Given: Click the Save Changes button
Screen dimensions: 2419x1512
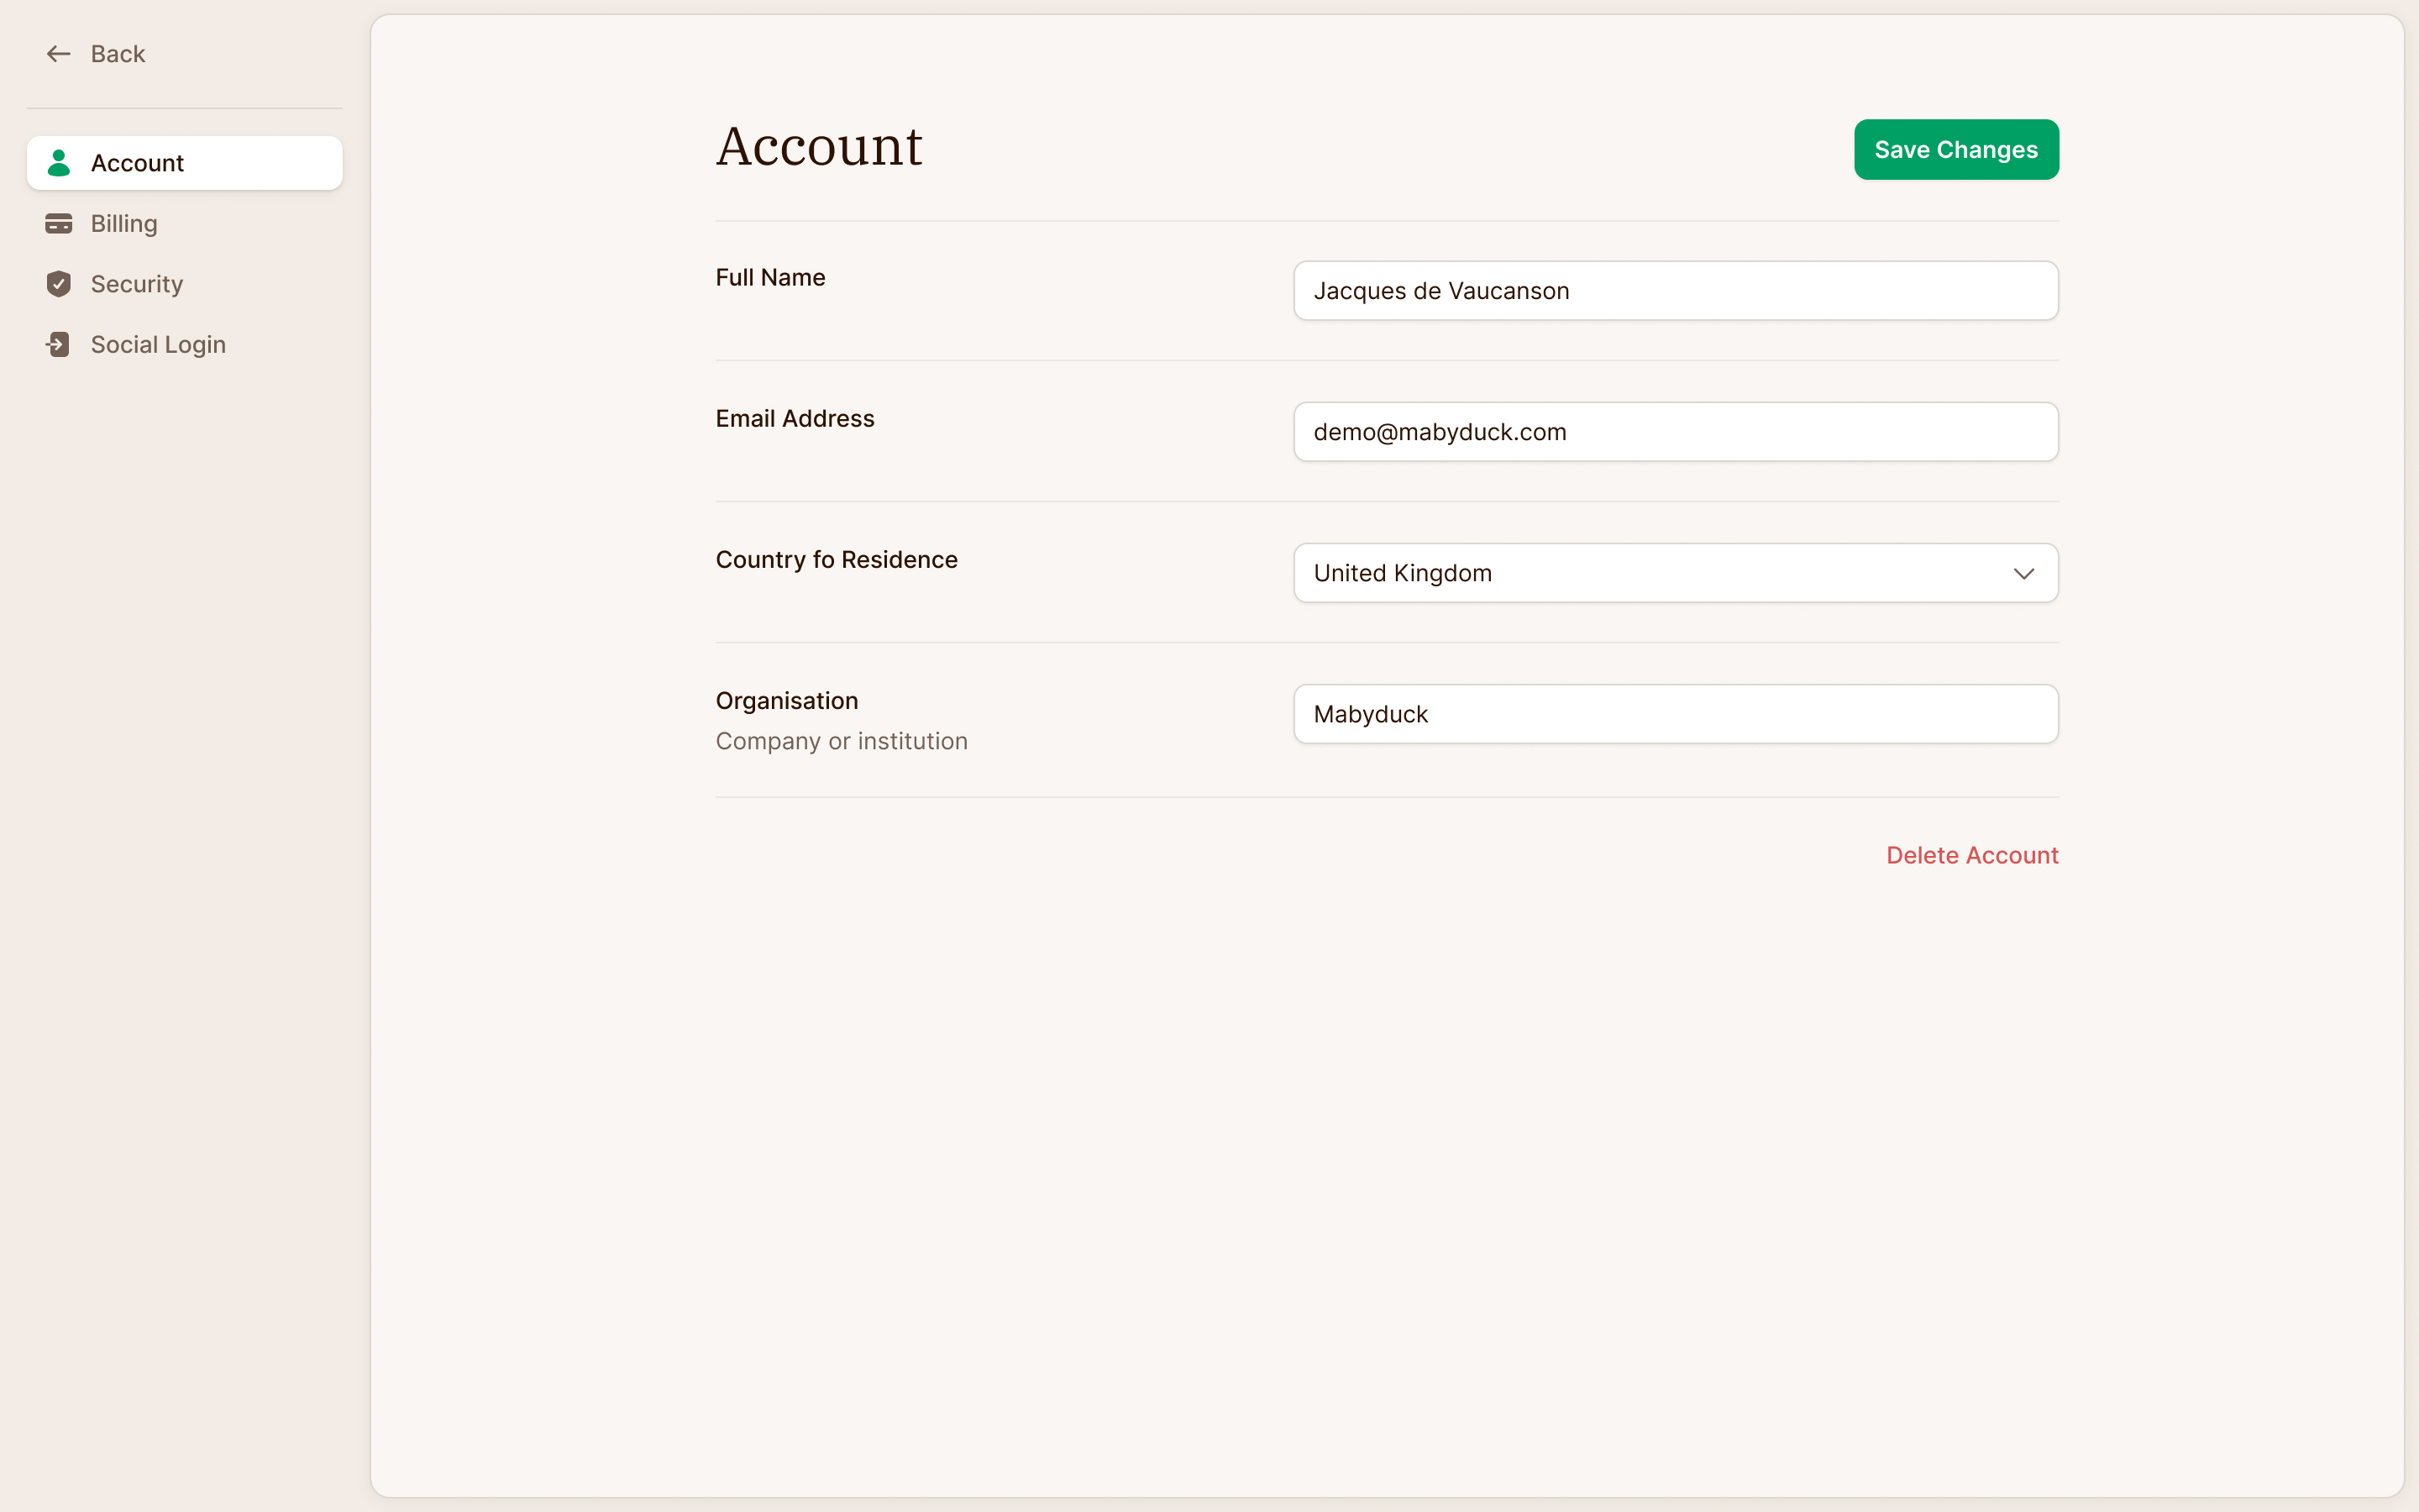Looking at the screenshot, I should pos(1956,150).
